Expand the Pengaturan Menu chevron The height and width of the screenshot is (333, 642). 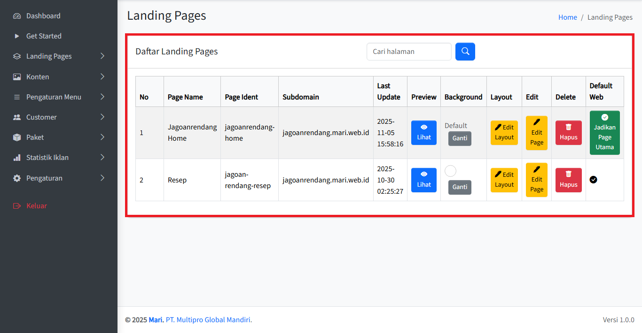[x=102, y=97]
